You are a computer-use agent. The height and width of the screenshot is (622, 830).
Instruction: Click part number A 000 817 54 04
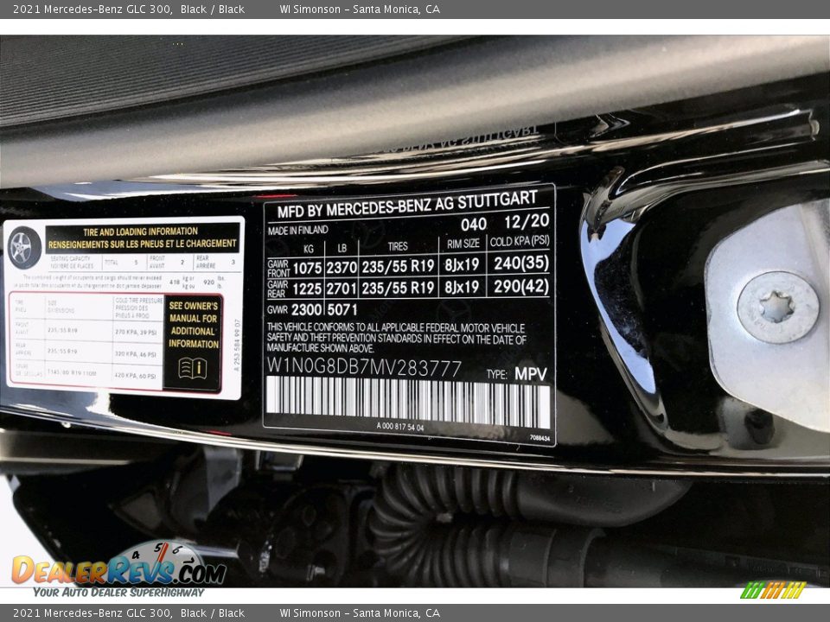400,427
